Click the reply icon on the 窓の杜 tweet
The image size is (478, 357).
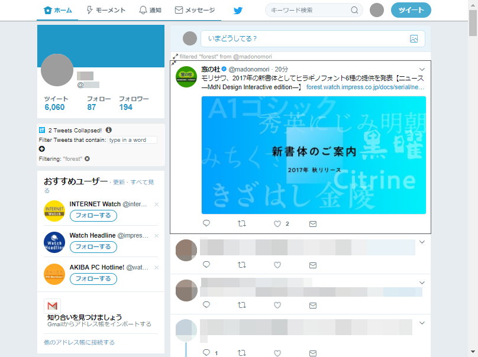[205, 223]
